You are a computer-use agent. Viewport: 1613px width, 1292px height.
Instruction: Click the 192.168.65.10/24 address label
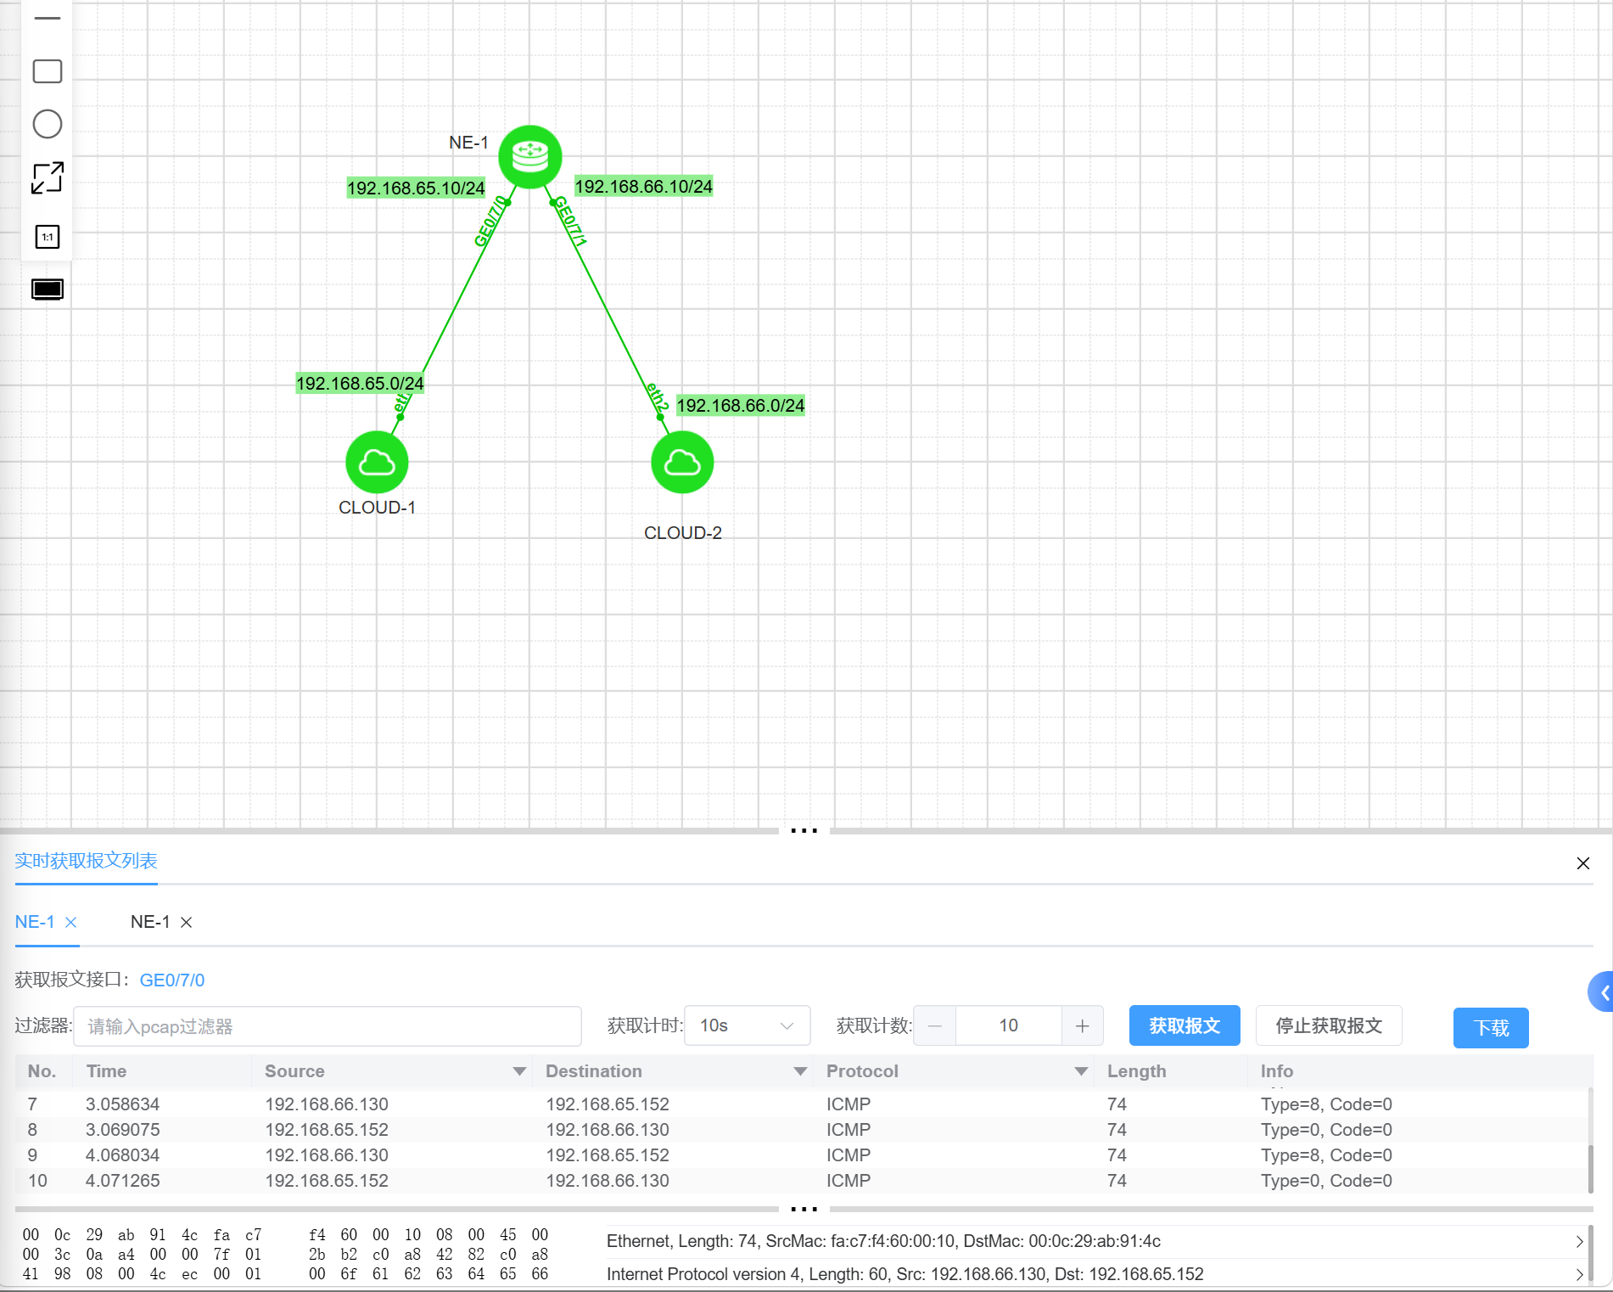[x=416, y=188]
